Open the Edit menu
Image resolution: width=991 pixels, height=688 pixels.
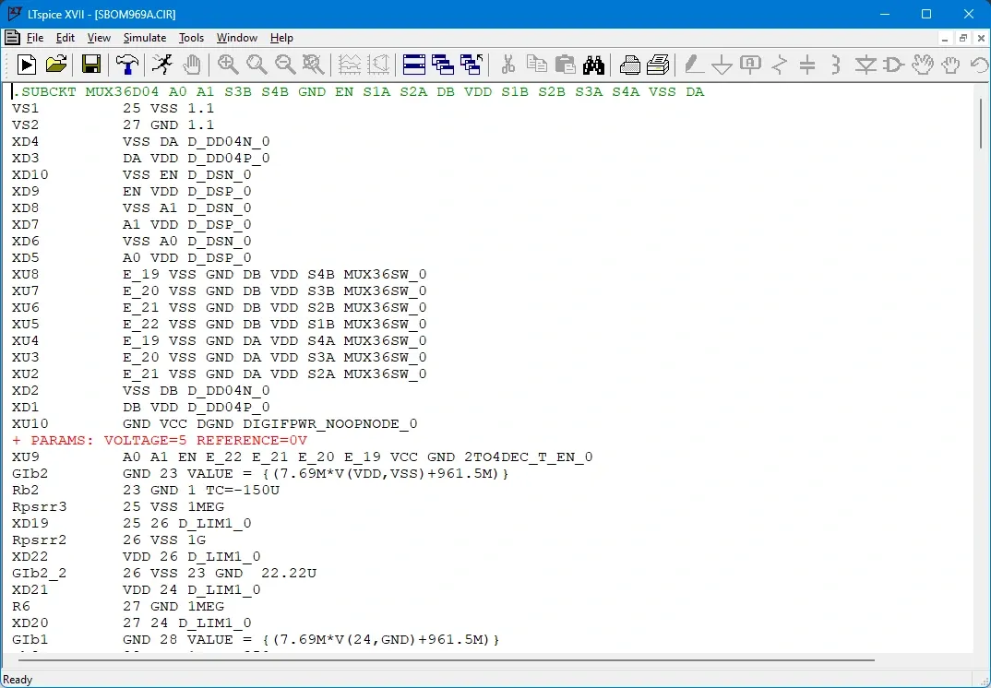click(66, 38)
